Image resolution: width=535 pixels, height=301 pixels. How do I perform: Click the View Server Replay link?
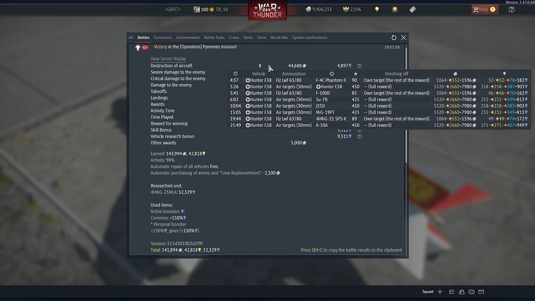[x=168, y=59]
